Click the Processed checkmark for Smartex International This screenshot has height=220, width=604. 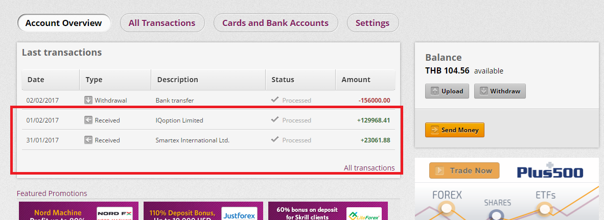click(x=274, y=140)
